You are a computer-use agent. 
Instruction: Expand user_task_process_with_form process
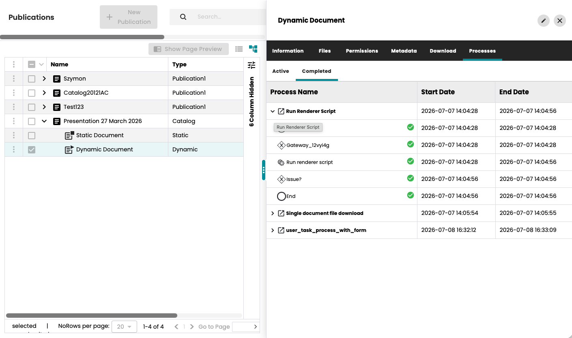click(273, 230)
